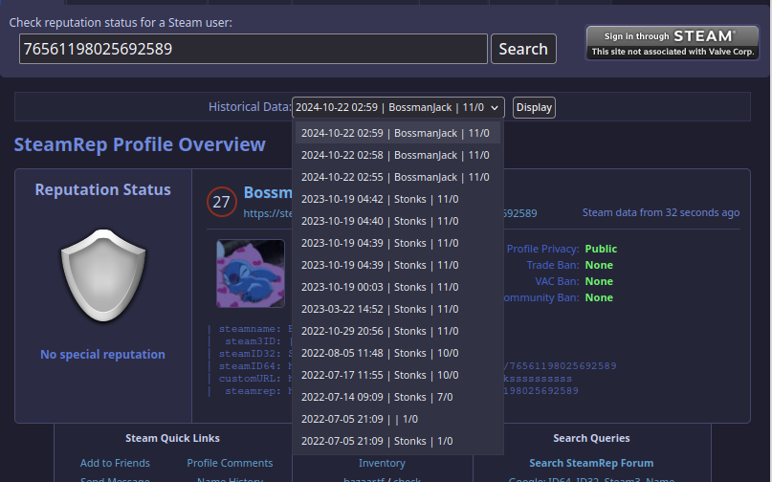Image resolution: width=772 pixels, height=482 pixels.
Task: Click the 'Search Queries' heading
Action: point(591,438)
